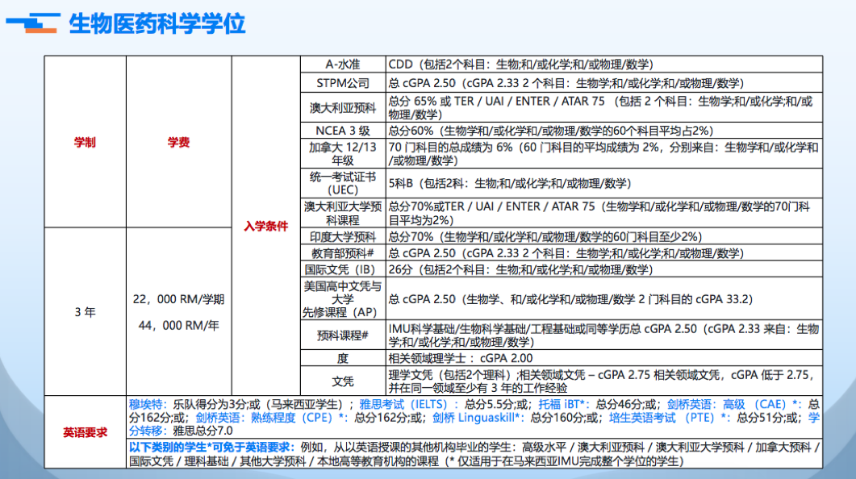Select the NCEA 3 级 row label
Image resolution: width=856 pixels, height=479 pixels.
[x=343, y=131]
